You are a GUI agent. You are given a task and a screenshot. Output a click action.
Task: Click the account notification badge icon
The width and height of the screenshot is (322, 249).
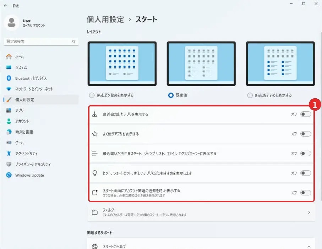point(95,193)
